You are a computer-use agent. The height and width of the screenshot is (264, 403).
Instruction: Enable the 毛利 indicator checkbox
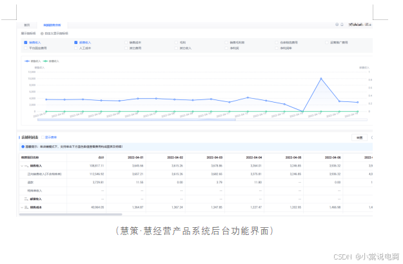click(176, 43)
